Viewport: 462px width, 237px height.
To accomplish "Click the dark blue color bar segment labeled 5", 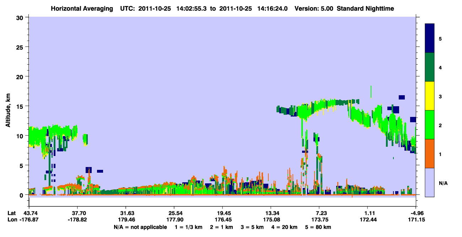I will point(430,38).
